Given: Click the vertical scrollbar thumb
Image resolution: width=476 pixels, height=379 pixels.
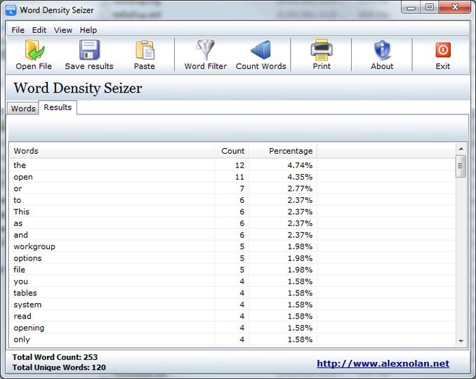Looking at the screenshot, I should tap(461, 166).
